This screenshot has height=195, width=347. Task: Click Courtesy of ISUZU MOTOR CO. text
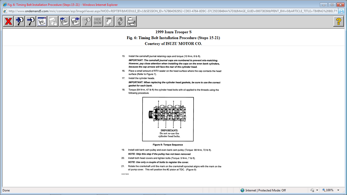(173, 44)
